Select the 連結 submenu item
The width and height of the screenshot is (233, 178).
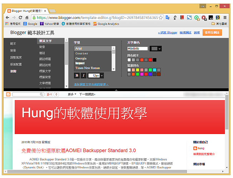pyautogui.click(x=42, y=53)
